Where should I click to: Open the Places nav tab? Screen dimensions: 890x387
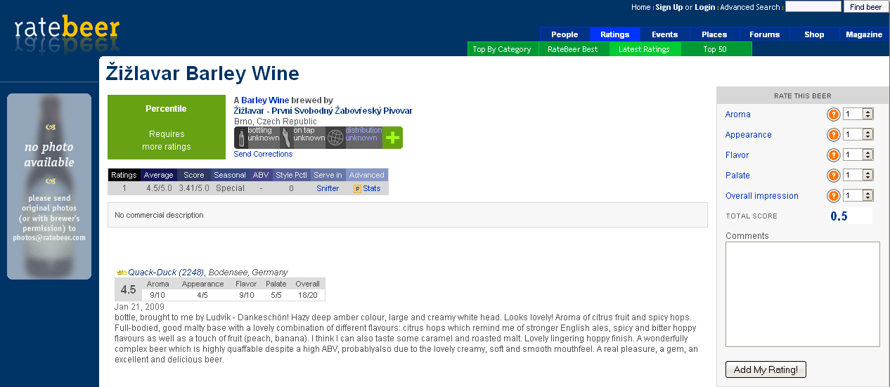(x=714, y=34)
